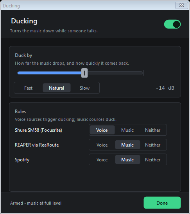The image size is (190, 214).
Task: Mark Shure SM58 as Neither
Action: tap(153, 130)
